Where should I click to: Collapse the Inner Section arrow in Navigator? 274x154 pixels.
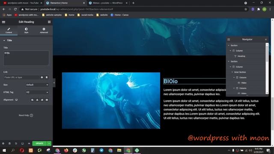pos(232,72)
